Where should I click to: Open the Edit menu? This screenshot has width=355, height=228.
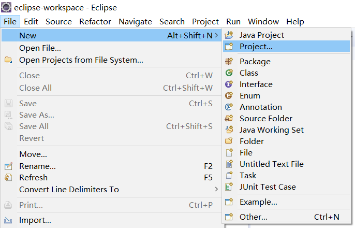(31, 22)
